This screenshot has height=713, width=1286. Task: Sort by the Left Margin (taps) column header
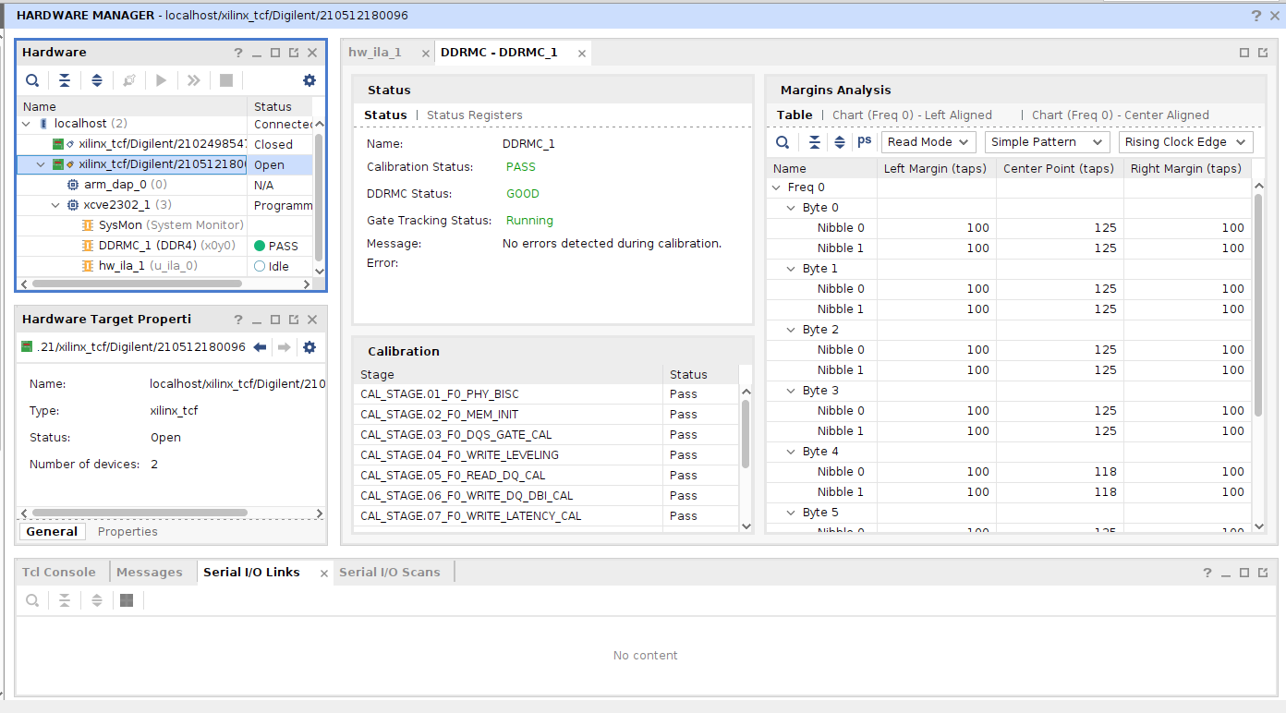point(936,169)
